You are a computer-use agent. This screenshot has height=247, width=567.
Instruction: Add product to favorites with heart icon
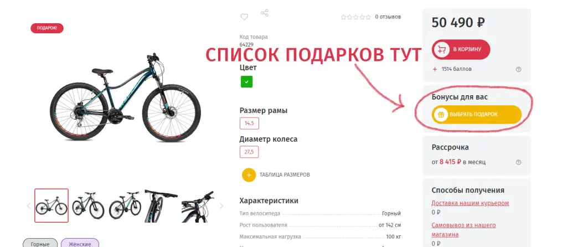(244, 17)
